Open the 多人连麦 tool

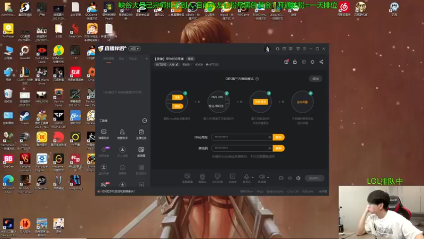[122, 152]
